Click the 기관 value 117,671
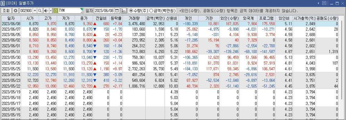The height and width of the screenshot is (120, 346). click(x=212, y=69)
